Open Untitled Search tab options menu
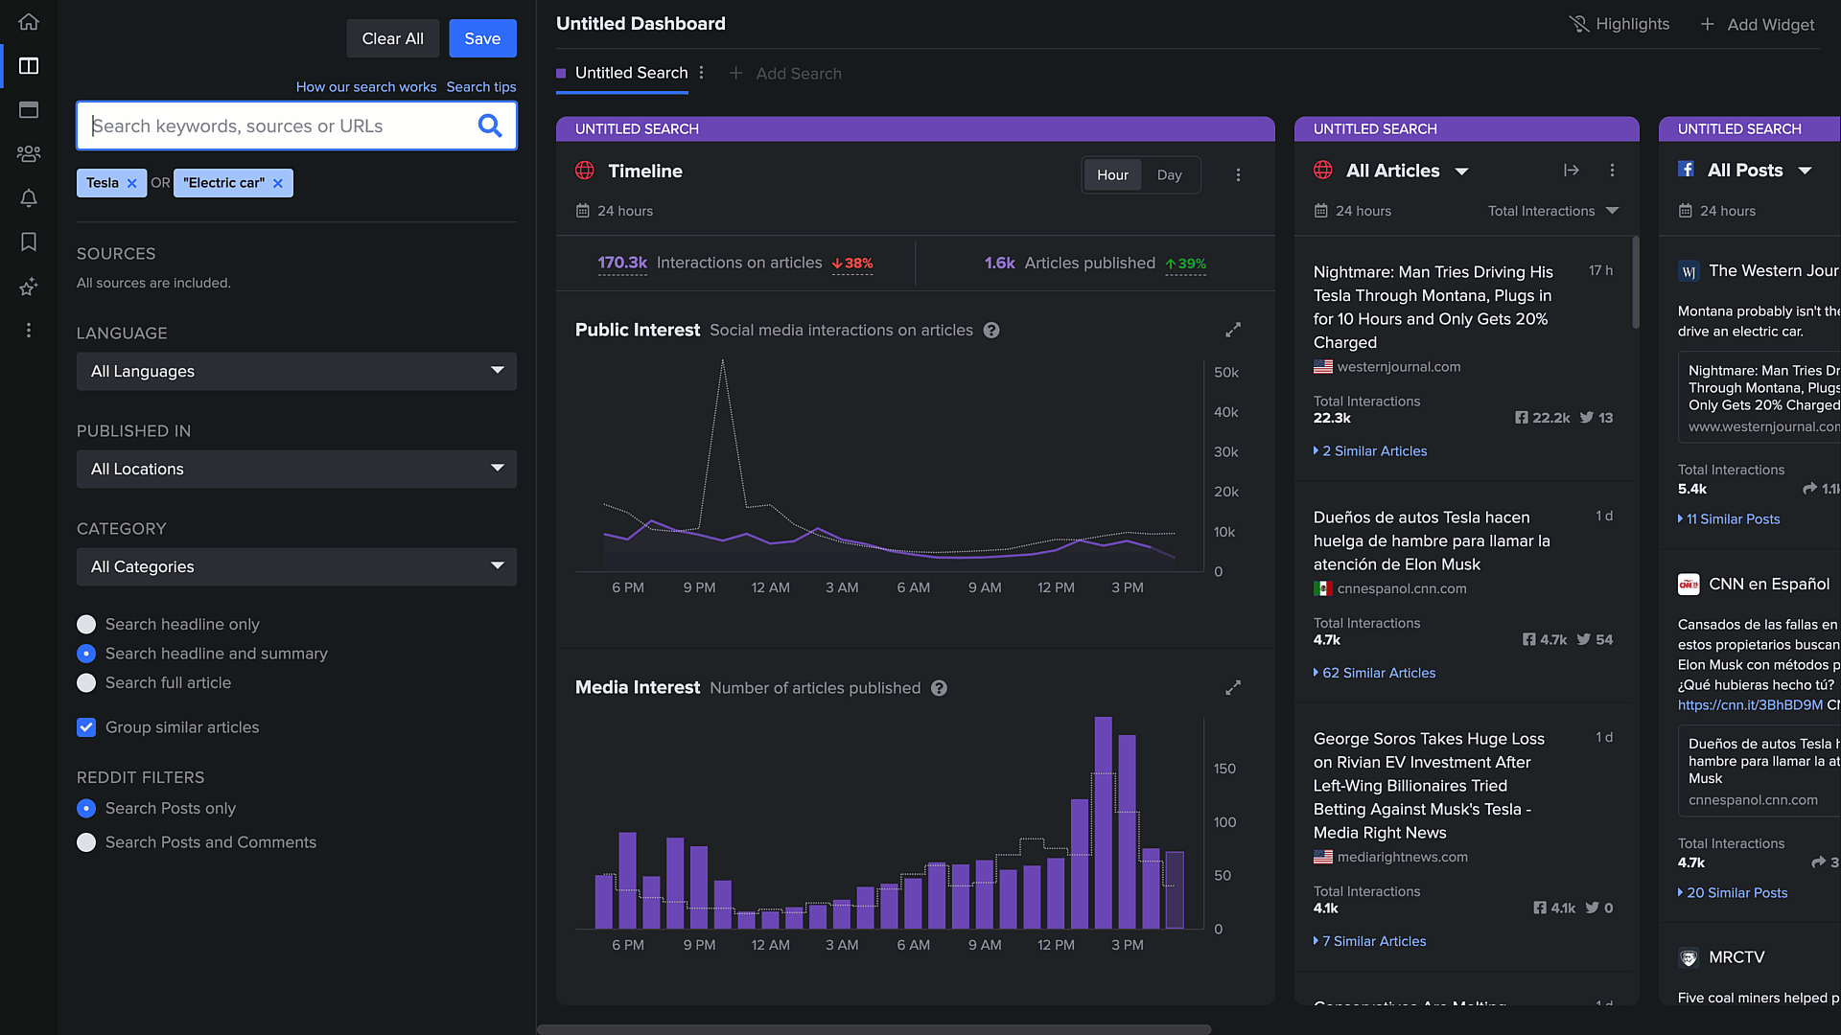The image size is (1841, 1035). [702, 73]
